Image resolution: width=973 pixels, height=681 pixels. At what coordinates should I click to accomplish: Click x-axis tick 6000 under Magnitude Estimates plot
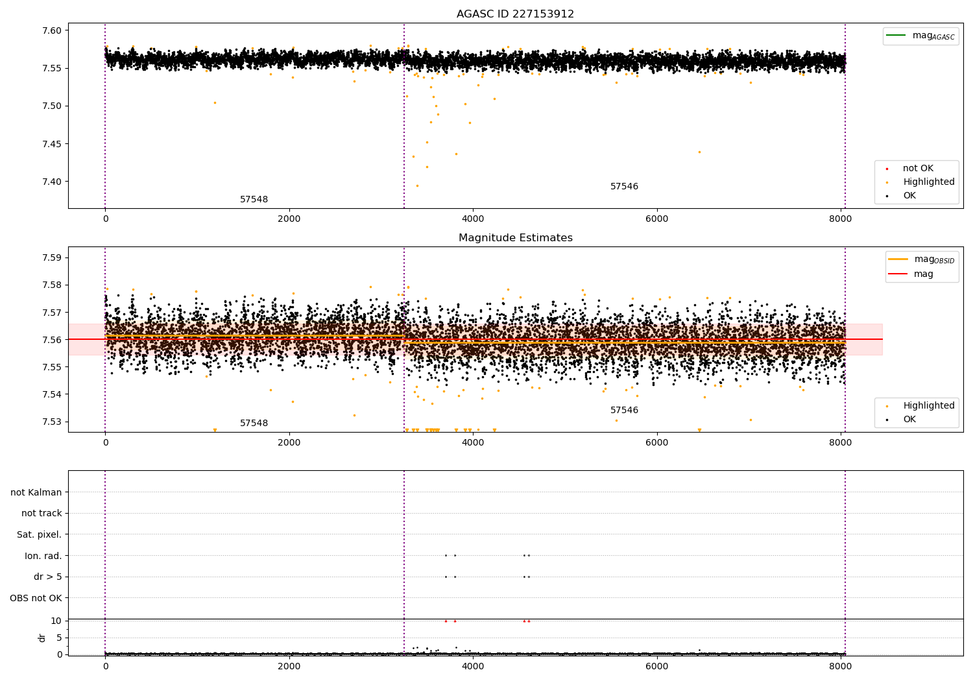pyautogui.click(x=657, y=443)
